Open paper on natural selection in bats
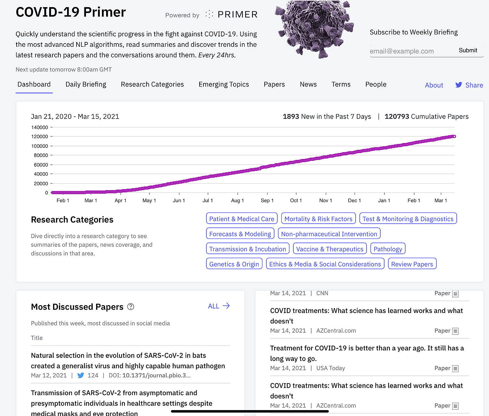 coord(128,360)
